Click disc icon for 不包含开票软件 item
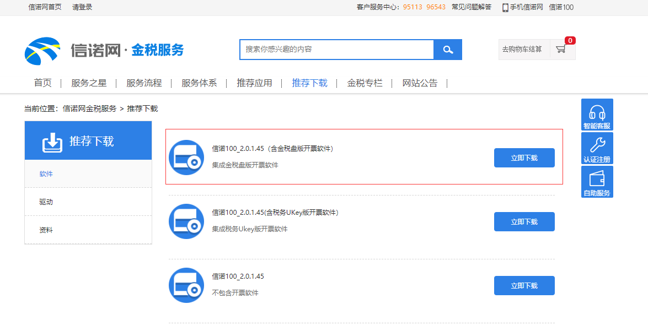The image size is (648, 331). point(186,285)
